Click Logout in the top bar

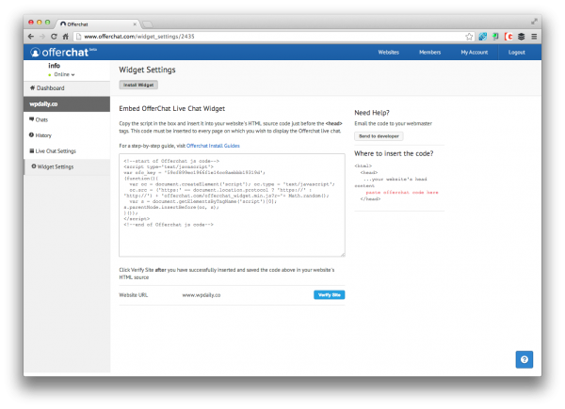click(516, 52)
